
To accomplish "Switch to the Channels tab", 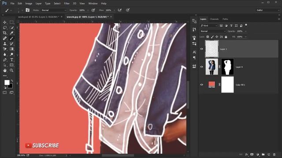I will 214,19.
